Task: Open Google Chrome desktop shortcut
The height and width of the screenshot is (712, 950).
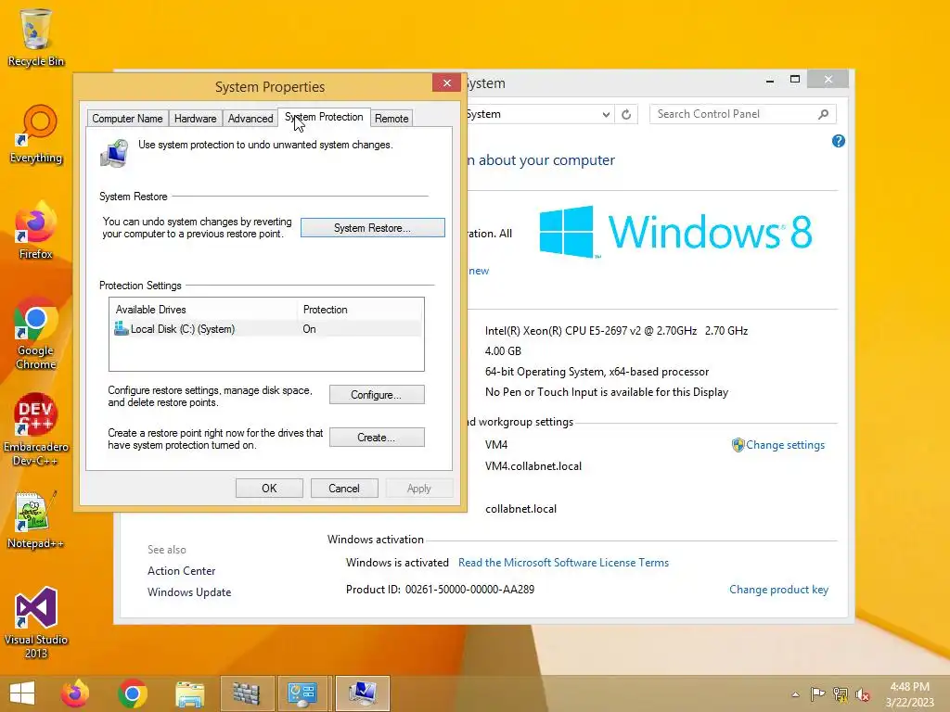Action: tap(36, 333)
